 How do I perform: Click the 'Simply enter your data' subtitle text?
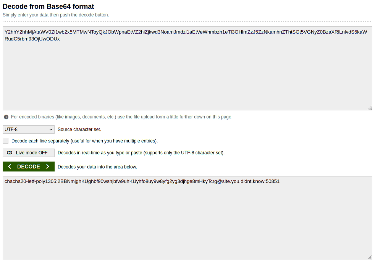[x=56, y=15]
